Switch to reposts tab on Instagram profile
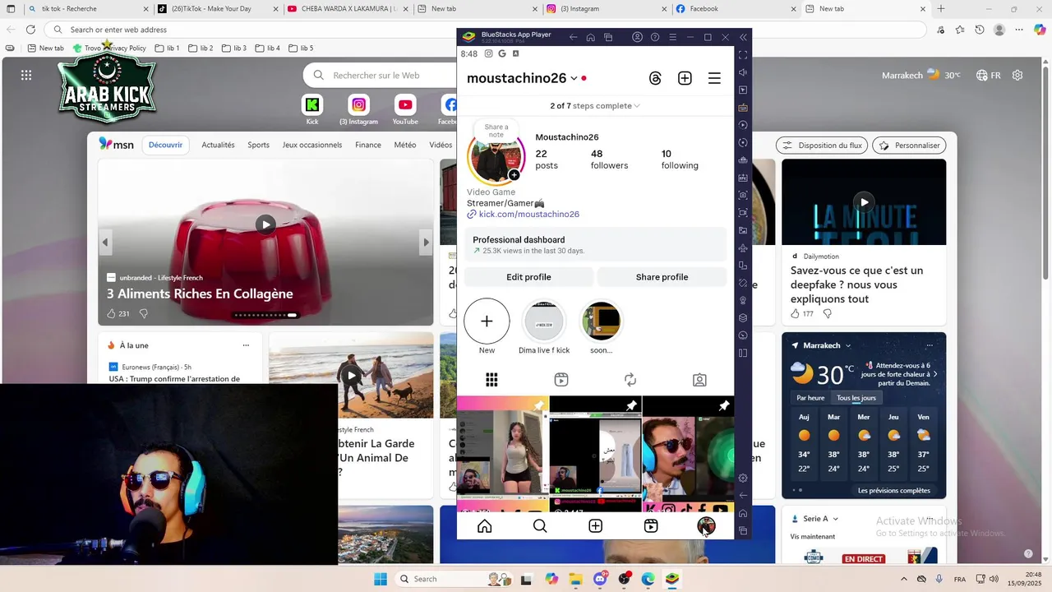The width and height of the screenshot is (1052, 592). (630, 380)
